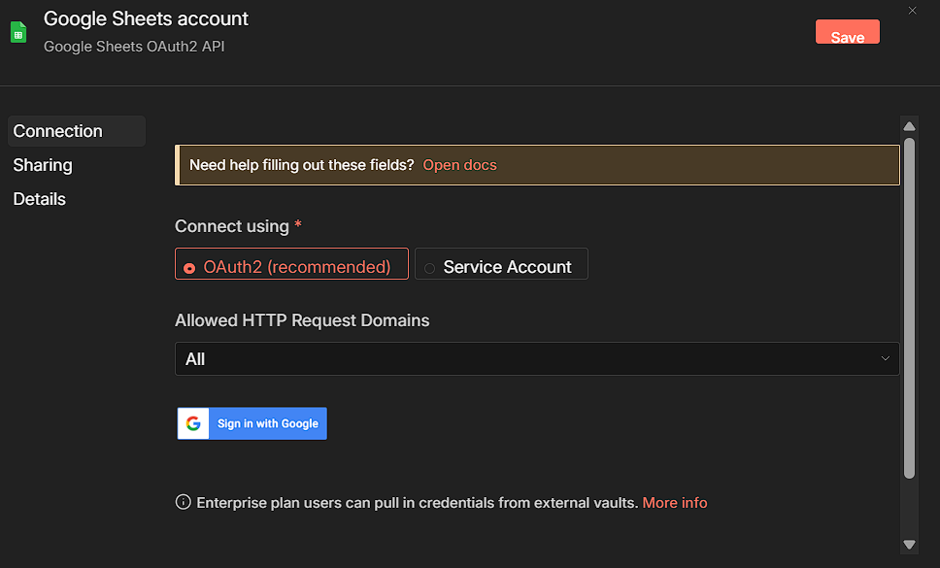Go to the Details tab
Image resolution: width=940 pixels, height=568 pixels.
tap(40, 199)
